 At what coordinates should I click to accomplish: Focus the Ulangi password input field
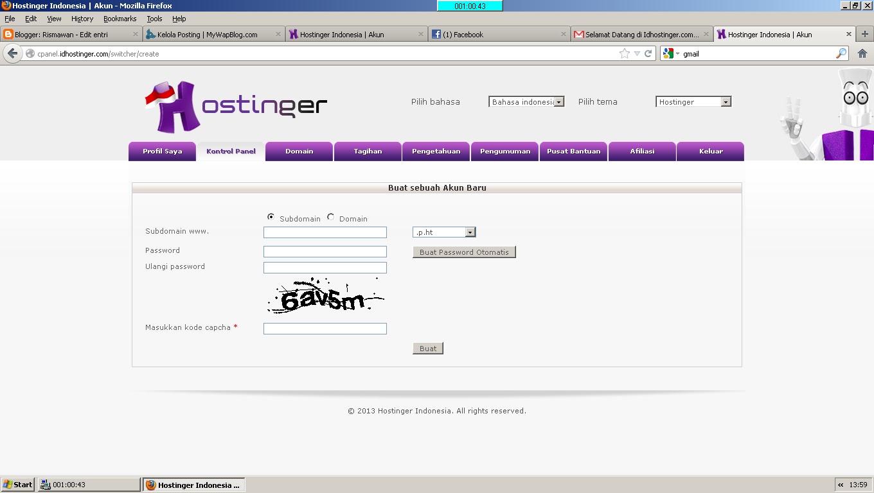tap(325, 268)
